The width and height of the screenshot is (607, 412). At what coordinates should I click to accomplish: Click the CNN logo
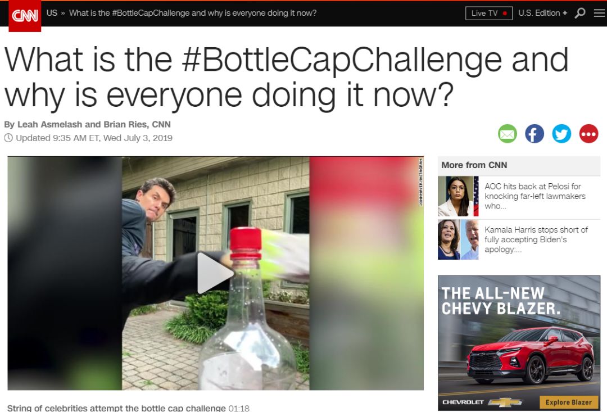[x=25, y=16]
